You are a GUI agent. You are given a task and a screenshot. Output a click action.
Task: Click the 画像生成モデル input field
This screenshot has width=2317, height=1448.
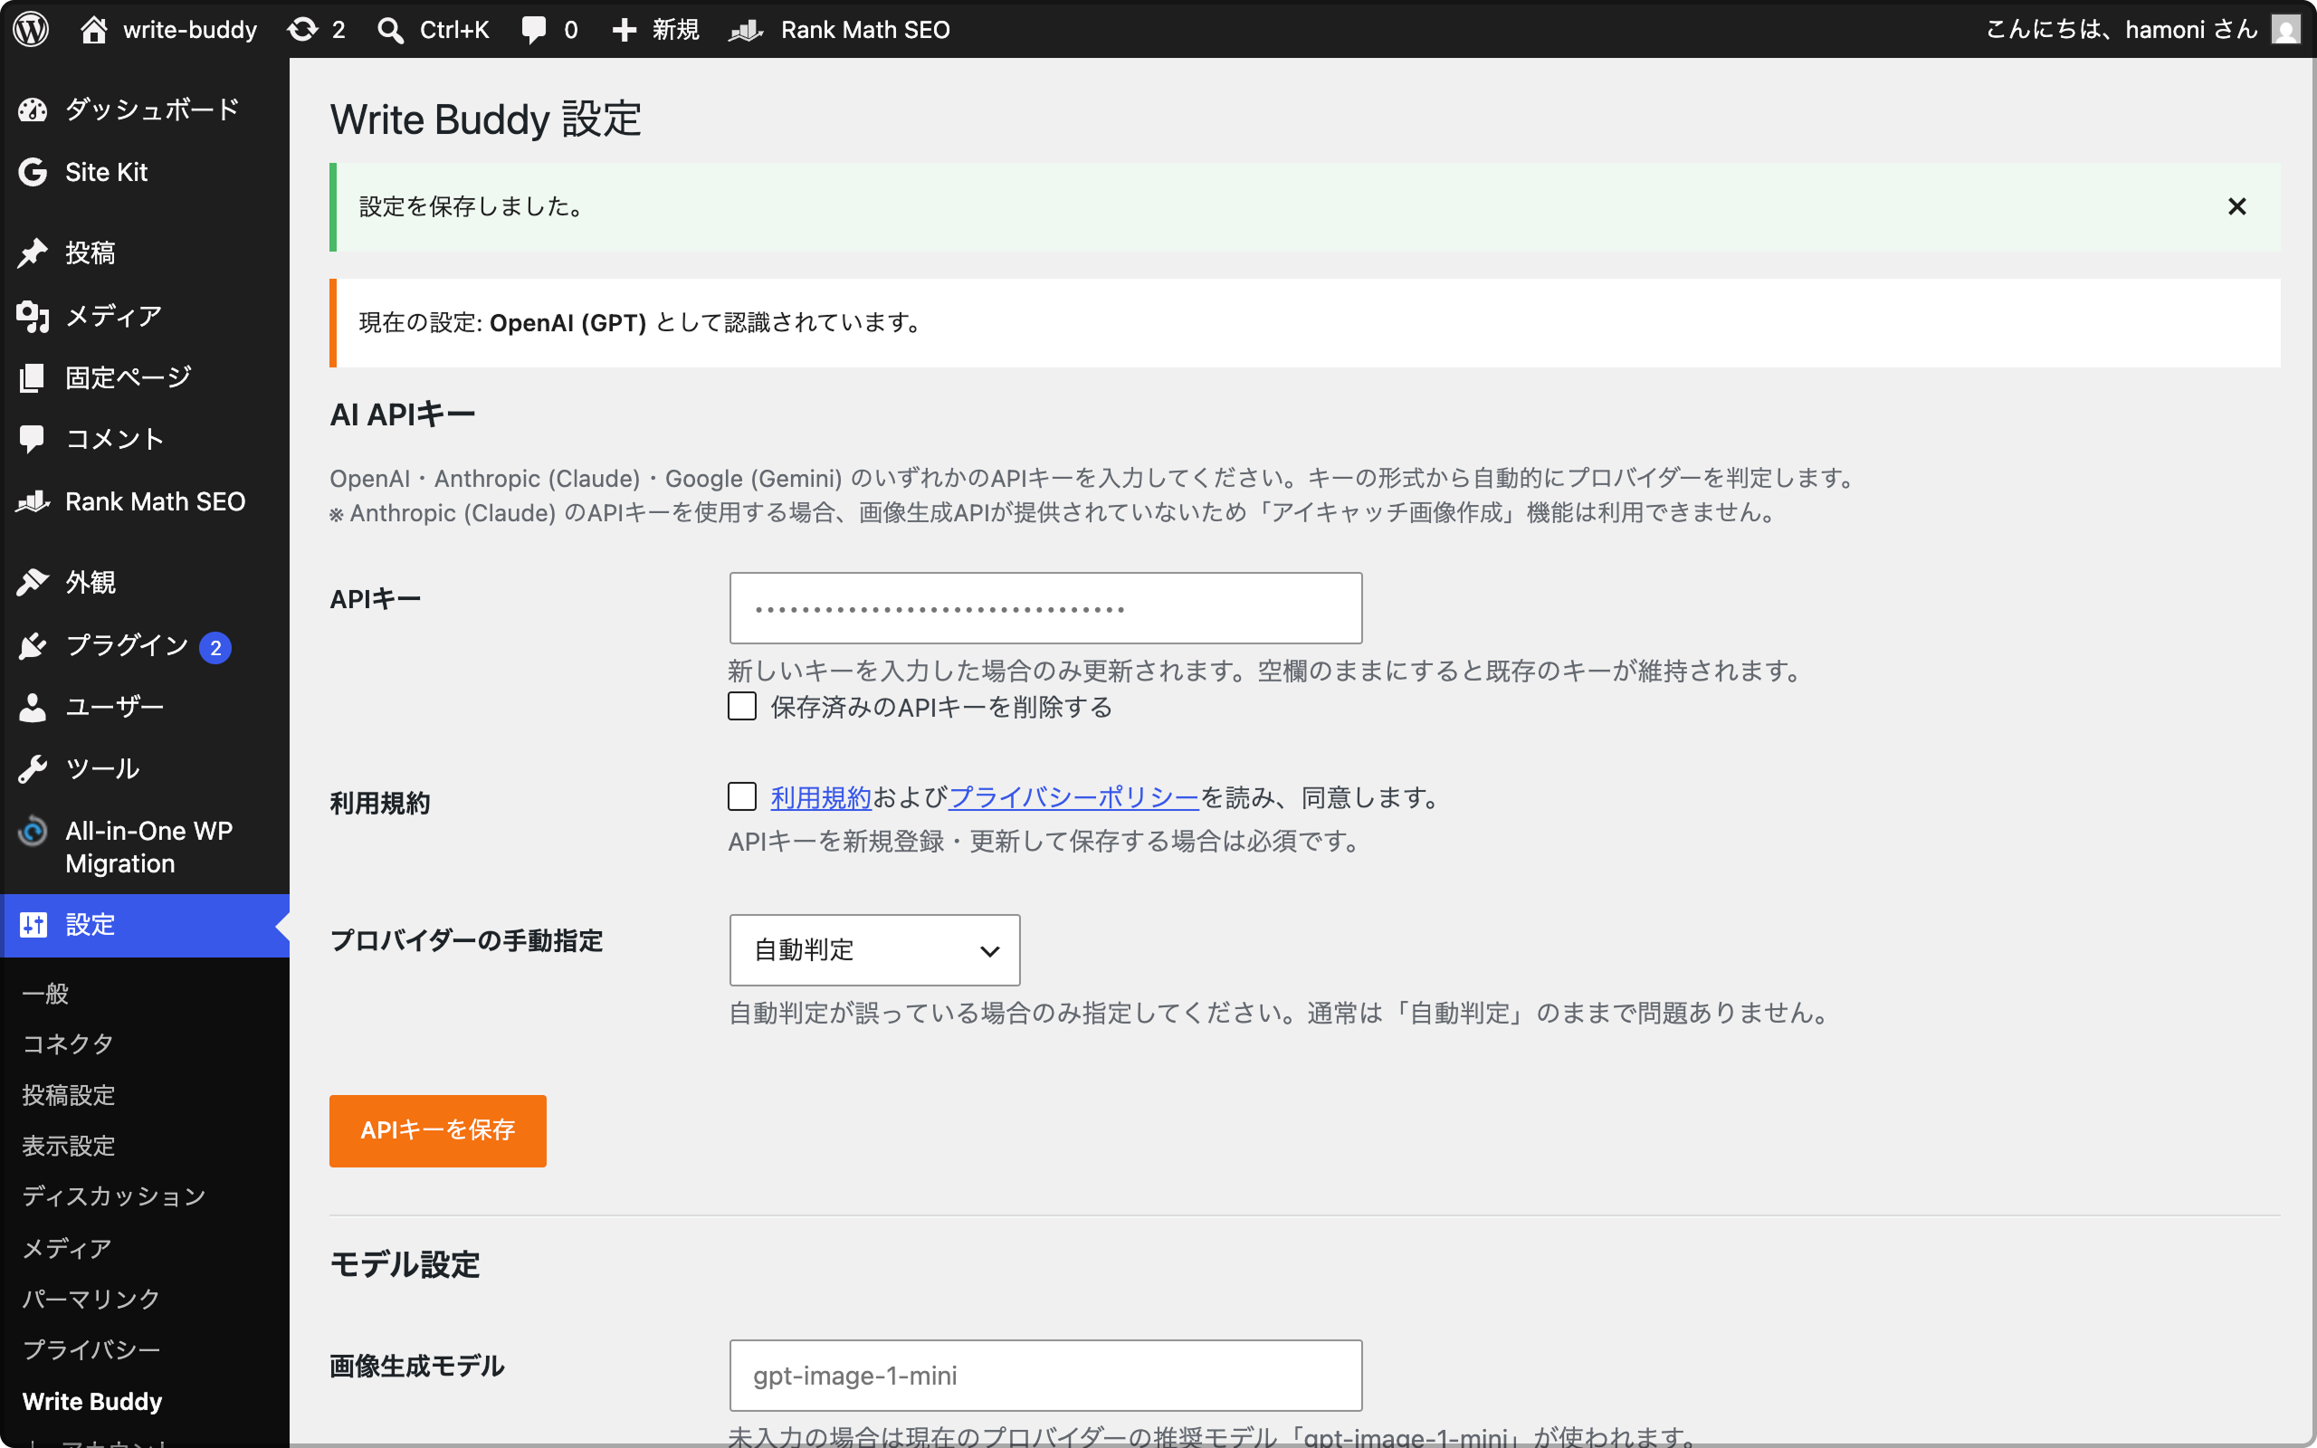(1045, 1376)
